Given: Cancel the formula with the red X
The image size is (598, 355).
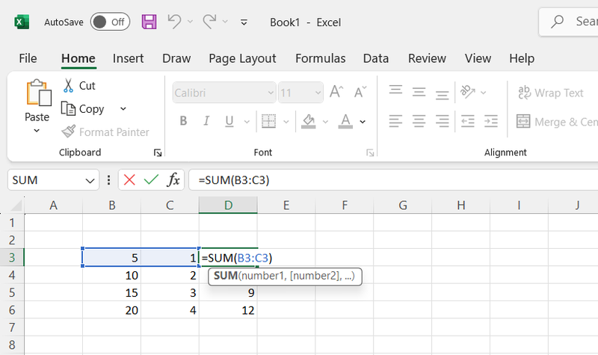Looking at the screenshot, I should pyautogui.click(x=129, y=179).
